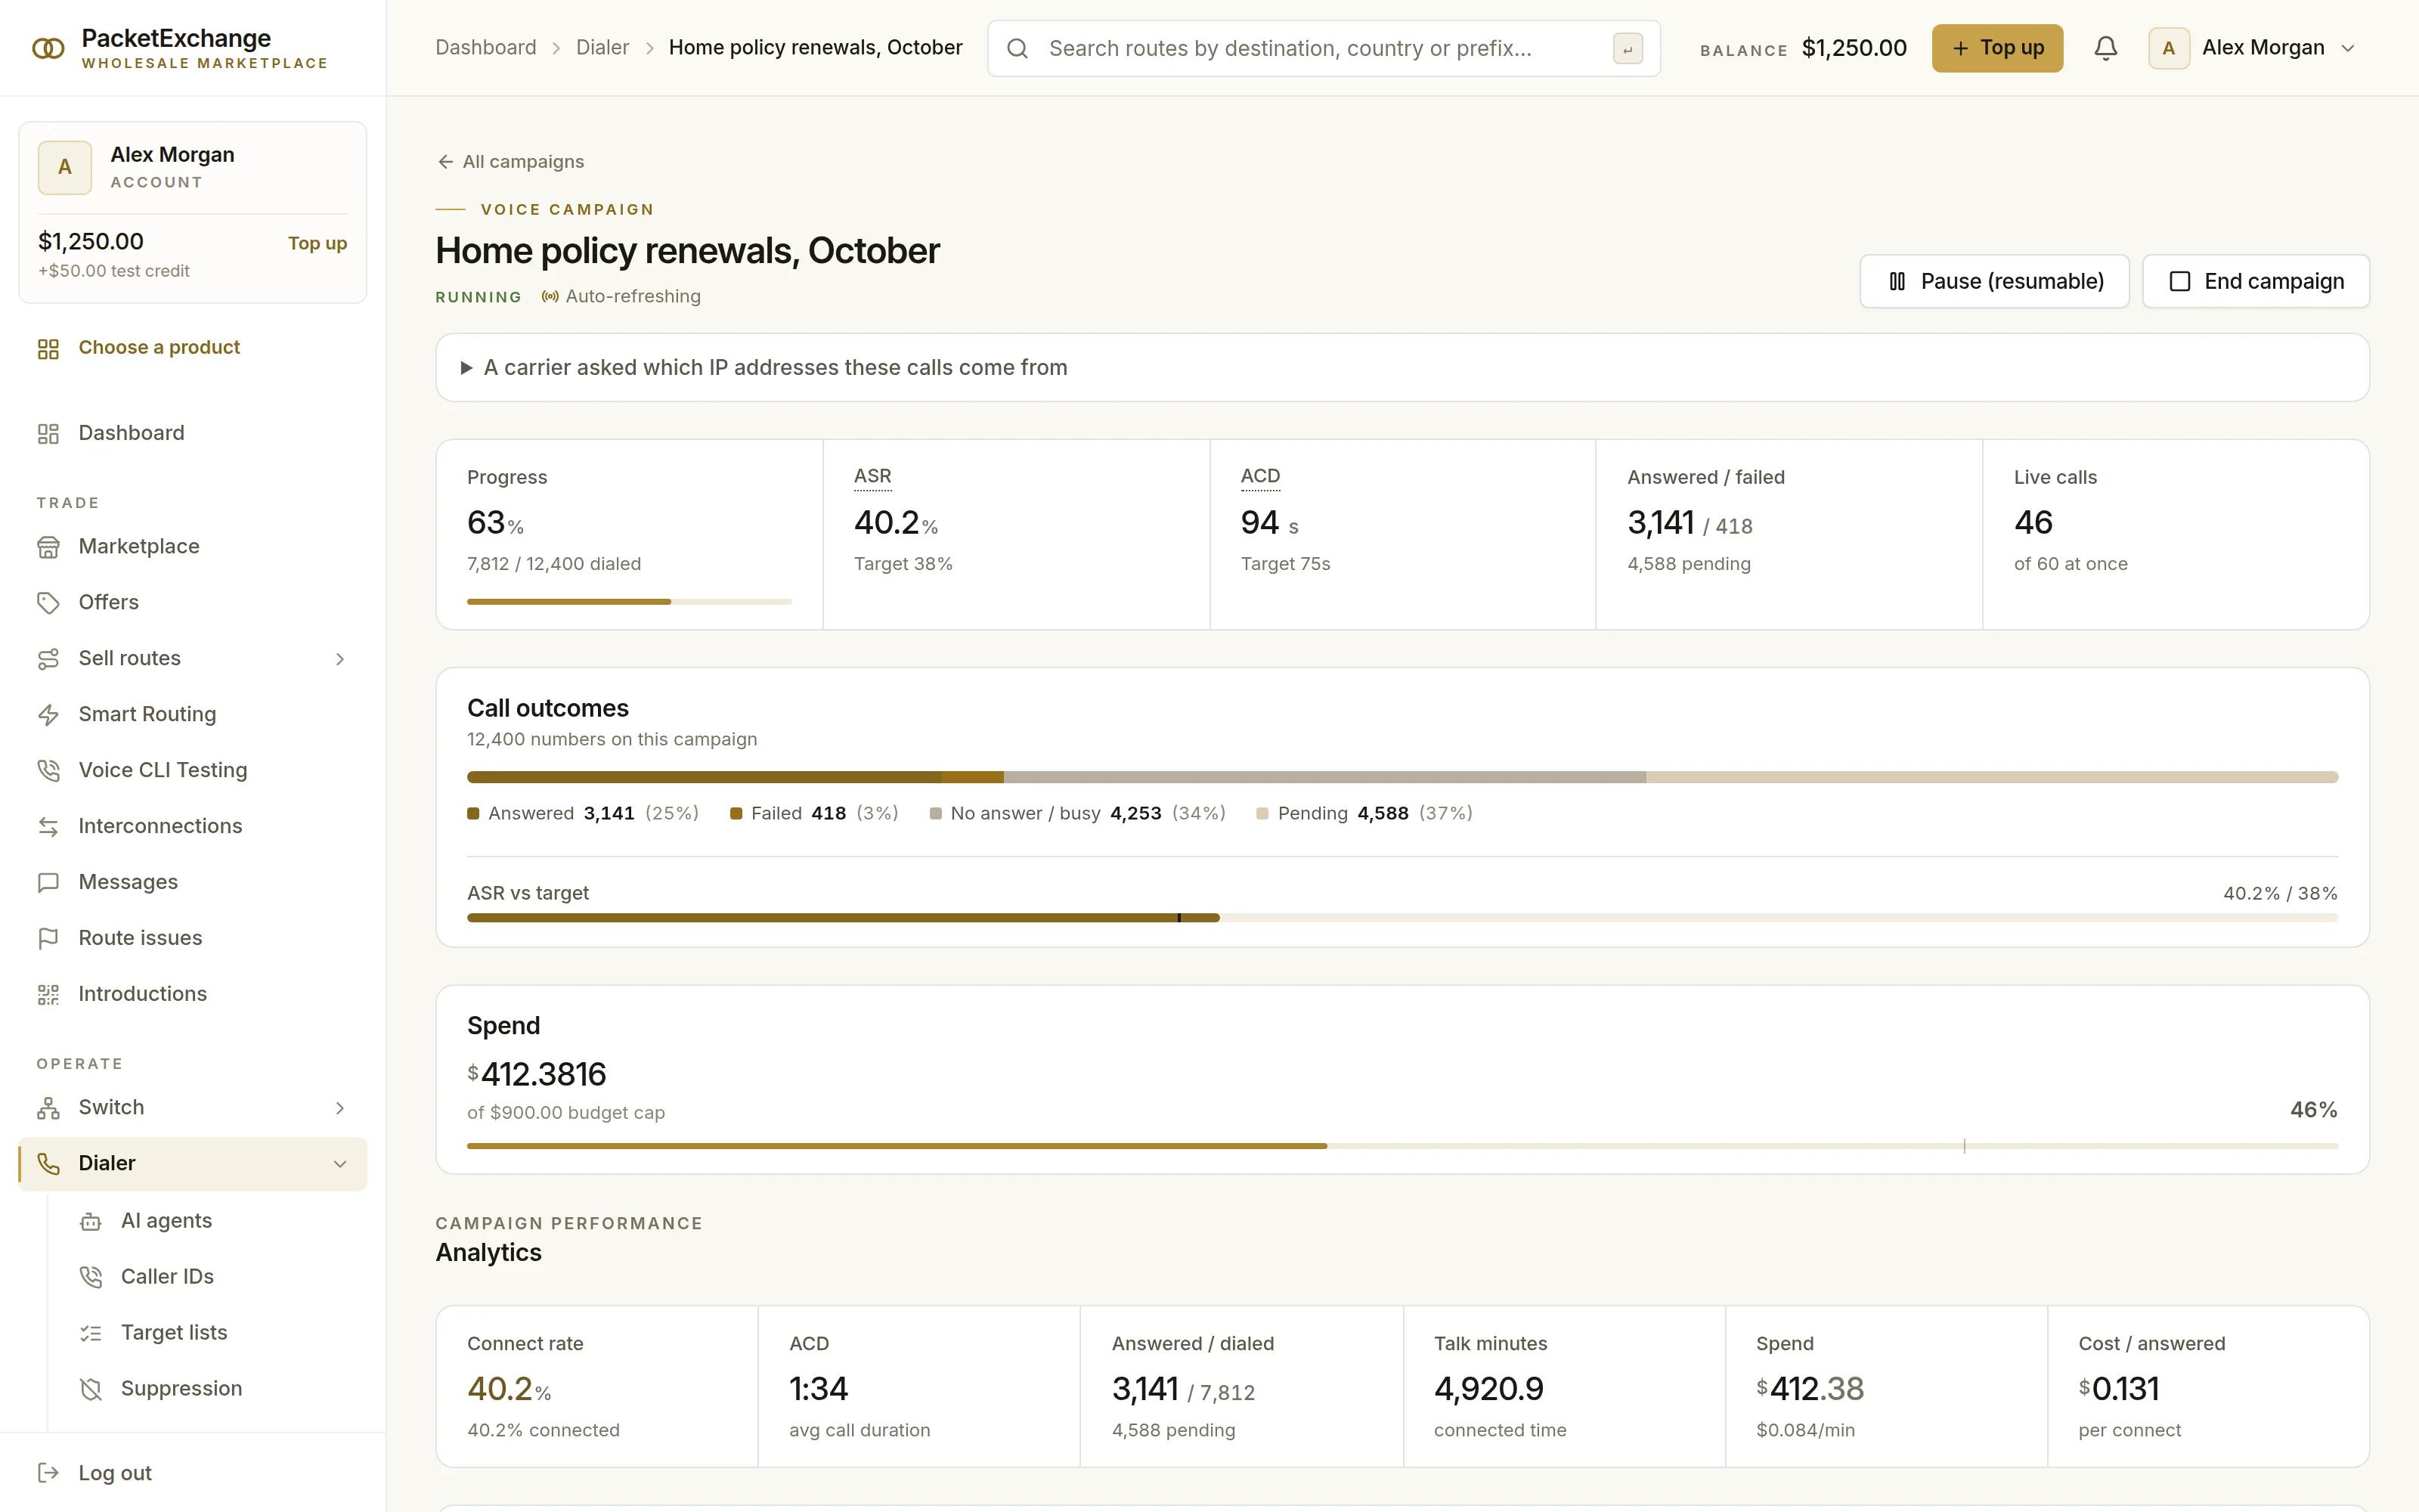This screenshot has height=1512, width=2419.
Task: Expand the Switch submenu chevron
Action: click(340, 1108)
